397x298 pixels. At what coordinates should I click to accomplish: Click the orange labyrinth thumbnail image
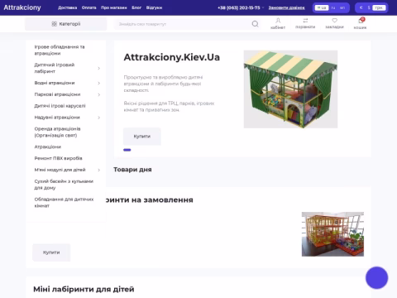pos(332,234)
